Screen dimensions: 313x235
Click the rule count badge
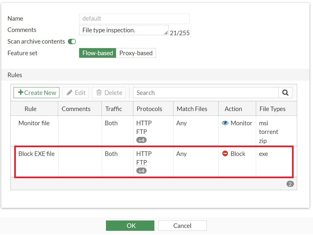point(290,184)
